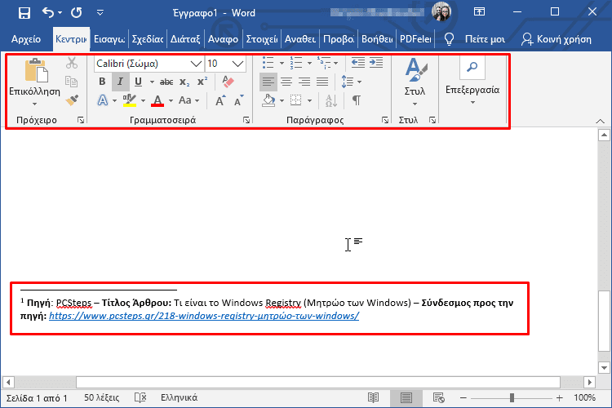
Task: Show paragraph marks with pilcrow icon
Action: tap(356, 100)
